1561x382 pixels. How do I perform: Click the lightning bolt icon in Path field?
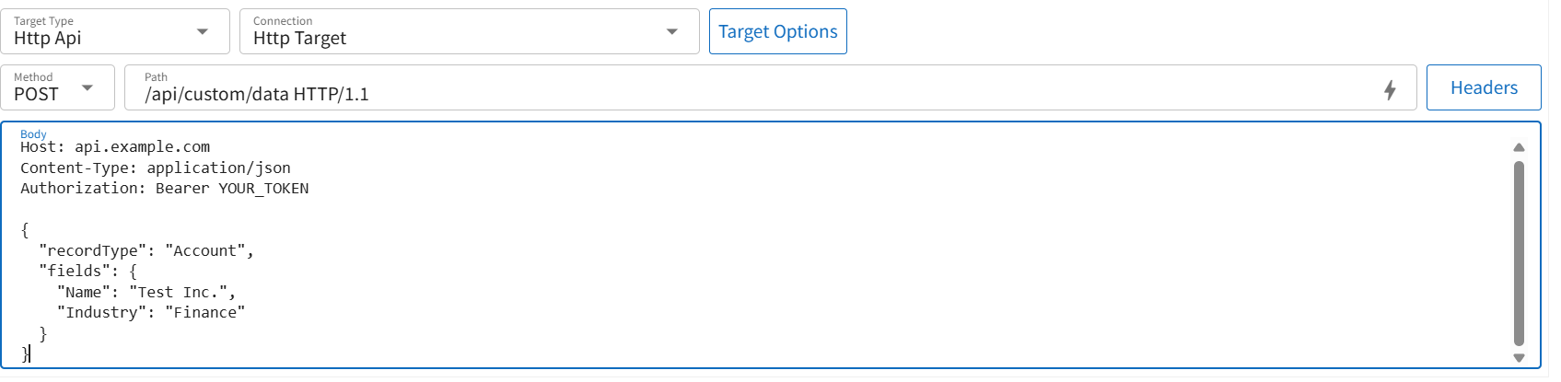point(1390,89)
